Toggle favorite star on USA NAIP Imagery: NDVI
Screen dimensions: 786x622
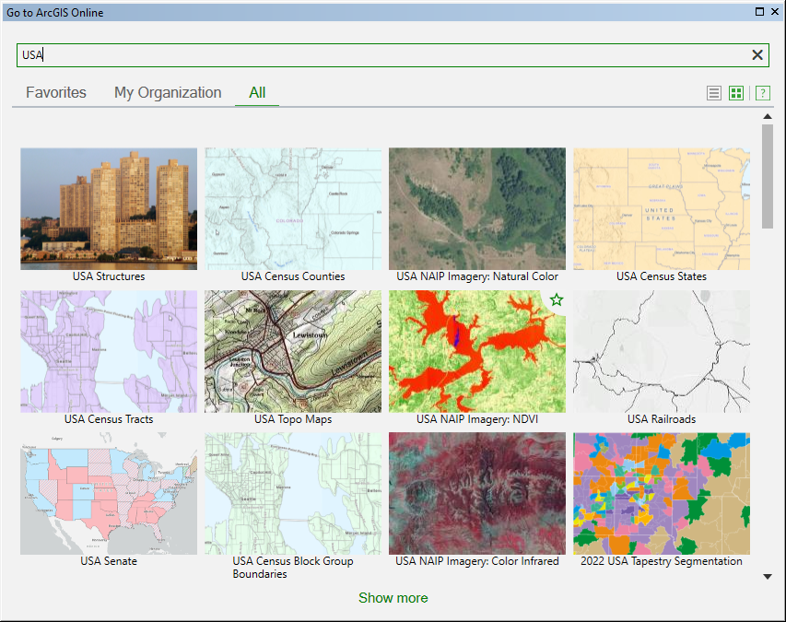[x=556, y=300]
